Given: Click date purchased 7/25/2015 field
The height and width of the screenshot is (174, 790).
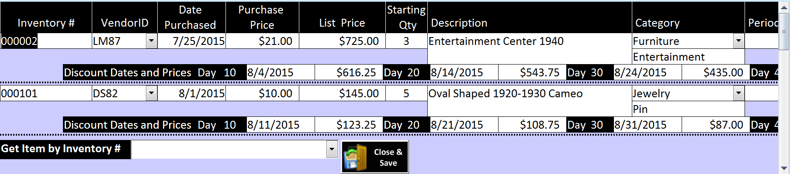Looking at the screenshot, I should (191, 41).
